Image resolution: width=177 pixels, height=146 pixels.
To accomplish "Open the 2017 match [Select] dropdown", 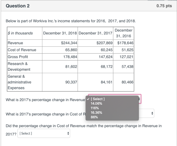I will pyautogui.click(x=44, y=133).
